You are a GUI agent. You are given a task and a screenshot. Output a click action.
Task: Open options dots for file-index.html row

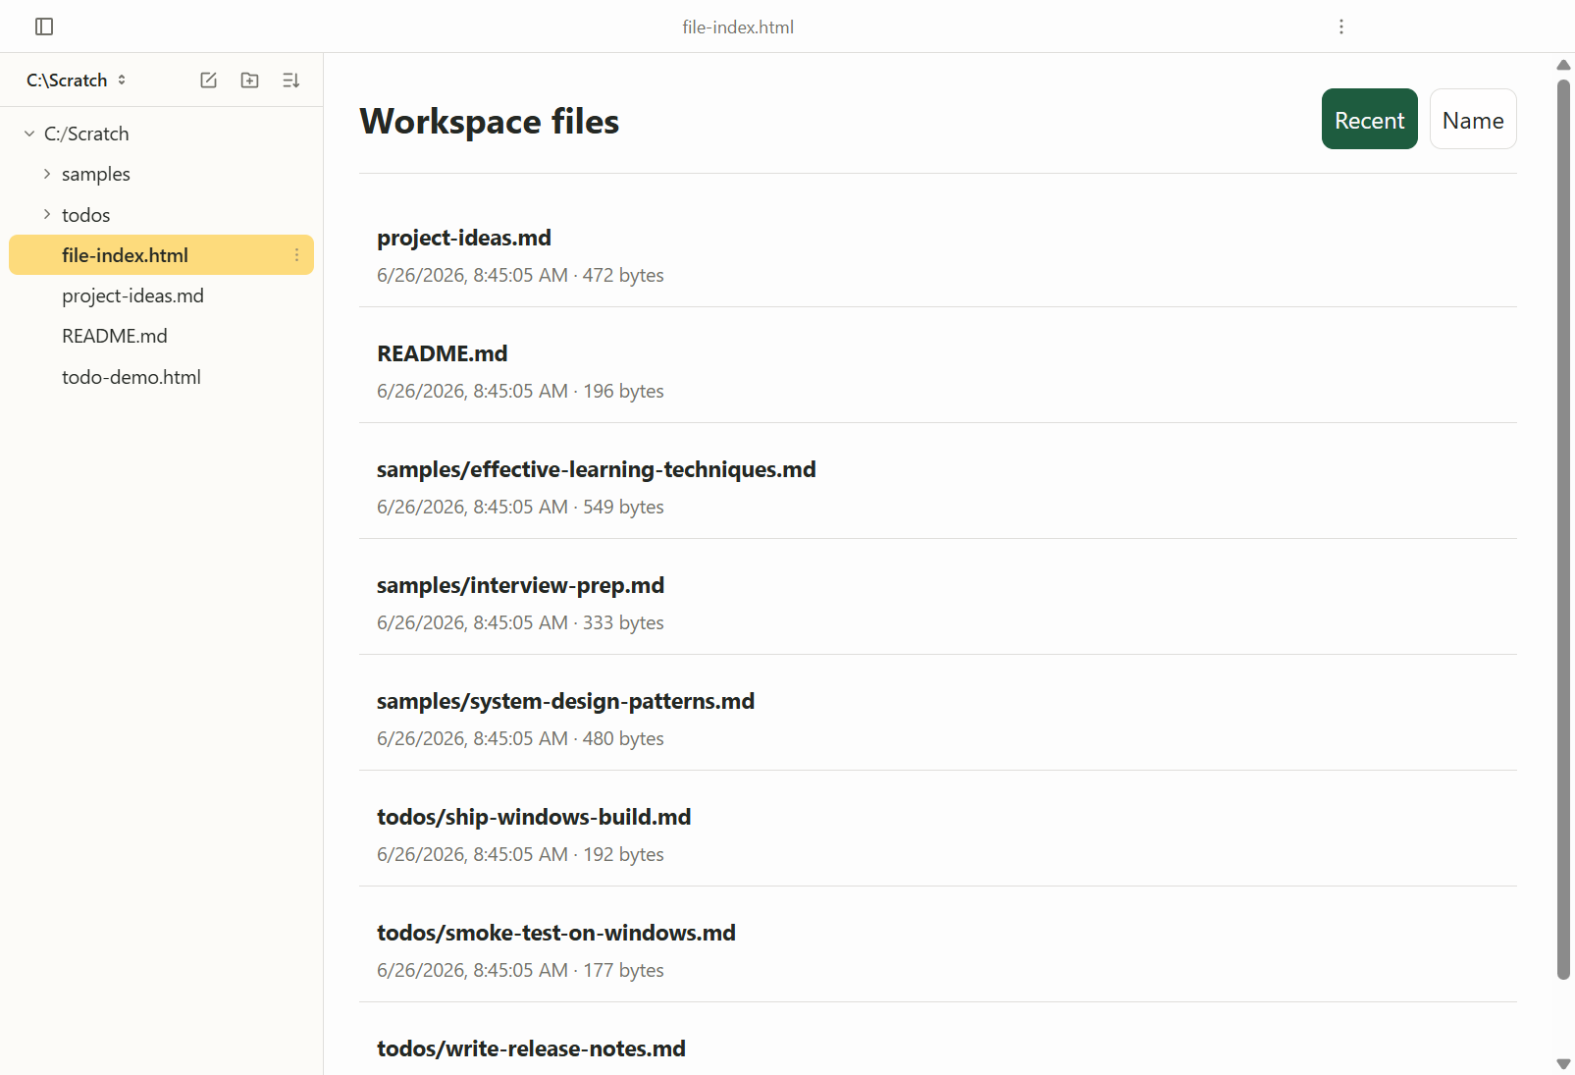(x=296, y=255)
